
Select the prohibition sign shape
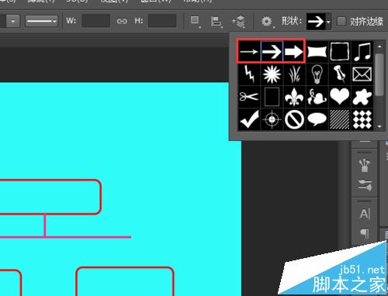(294, 119)
